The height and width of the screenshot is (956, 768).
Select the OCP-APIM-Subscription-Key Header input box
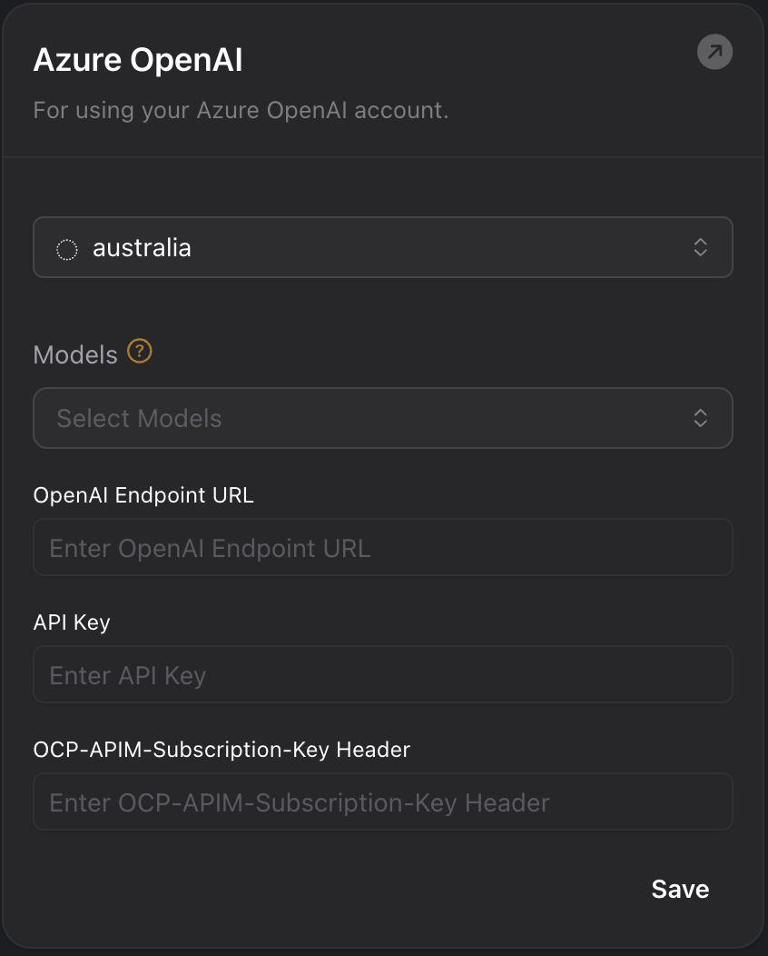[382, 802]
